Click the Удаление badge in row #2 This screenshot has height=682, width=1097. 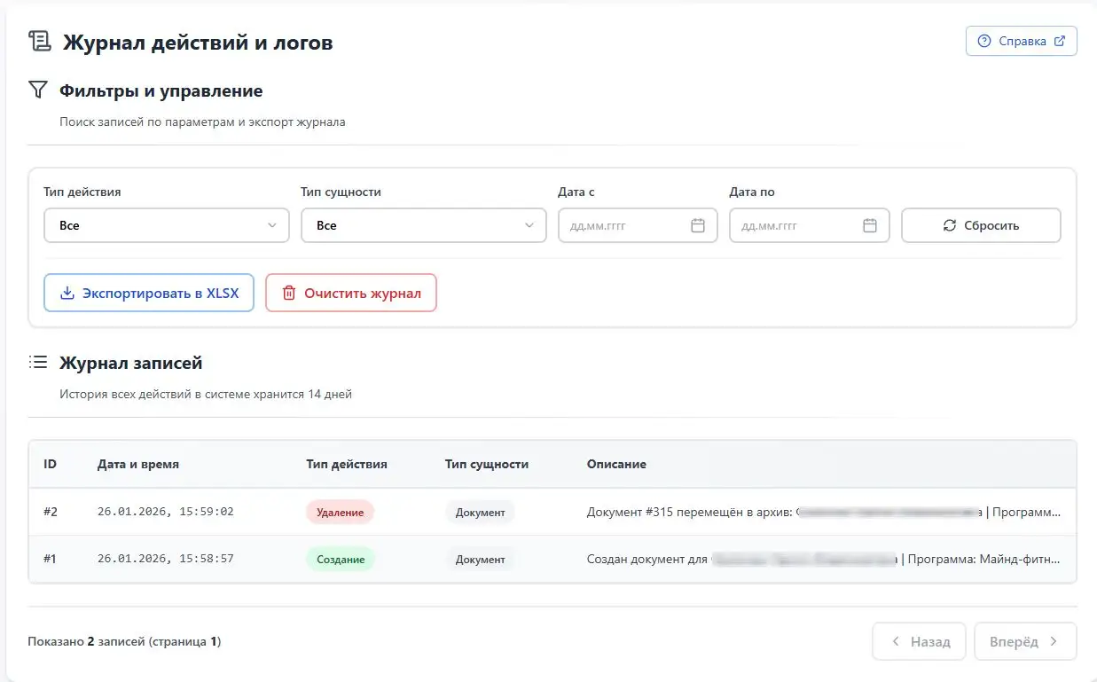[341, 512]
